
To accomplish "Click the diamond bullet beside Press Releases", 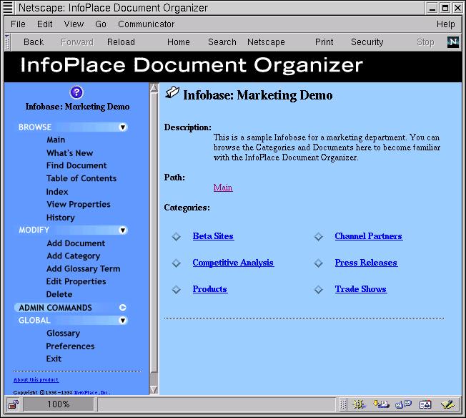I will click(x=319, y=263).
